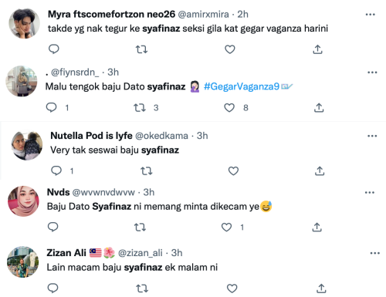386x297 pixels.
Task: Open more options on the @amirxmira tweet
Action: point(371,15)
